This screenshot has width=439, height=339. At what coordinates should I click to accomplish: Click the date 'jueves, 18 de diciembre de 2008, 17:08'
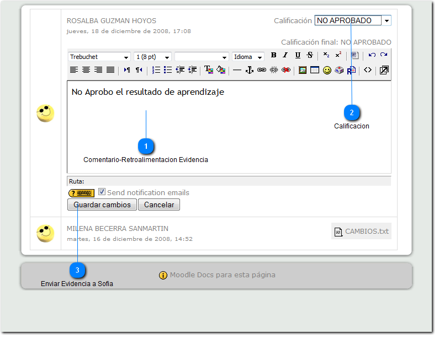pyautogui.click(x=129, y=31)
